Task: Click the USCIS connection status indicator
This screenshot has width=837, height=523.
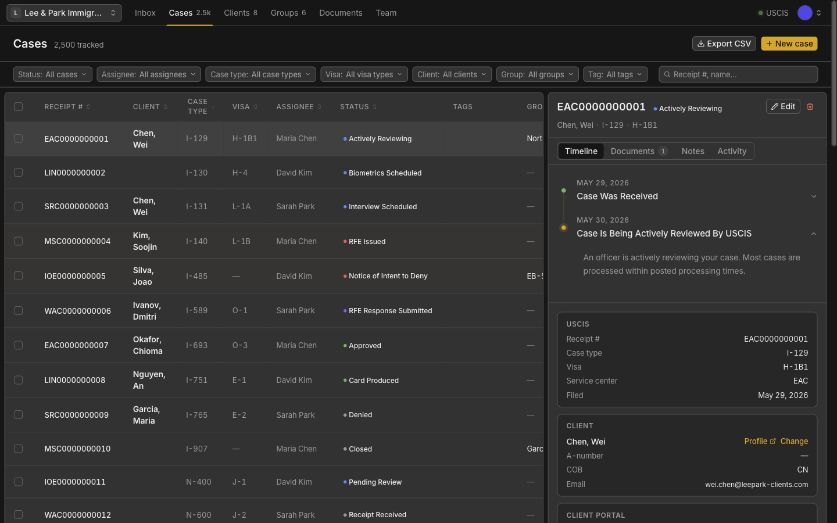Action: click(773, 13)
